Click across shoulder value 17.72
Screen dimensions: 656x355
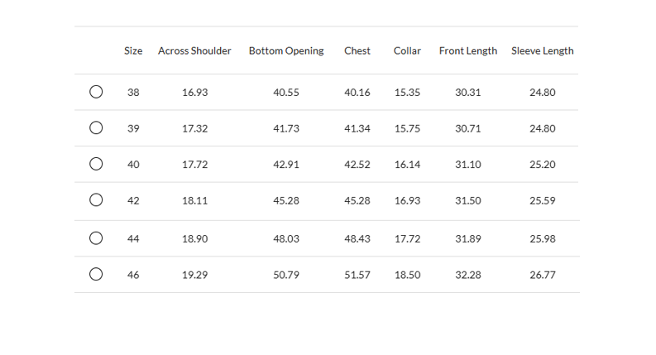pyautogui.click(x=194, y=164)
